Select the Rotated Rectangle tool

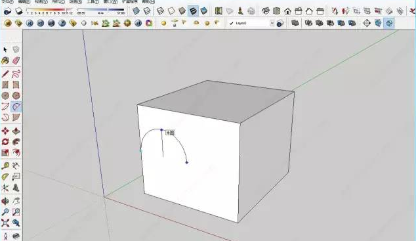[16, 85]
